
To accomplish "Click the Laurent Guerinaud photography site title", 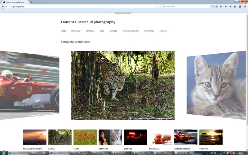I will 88,22.
